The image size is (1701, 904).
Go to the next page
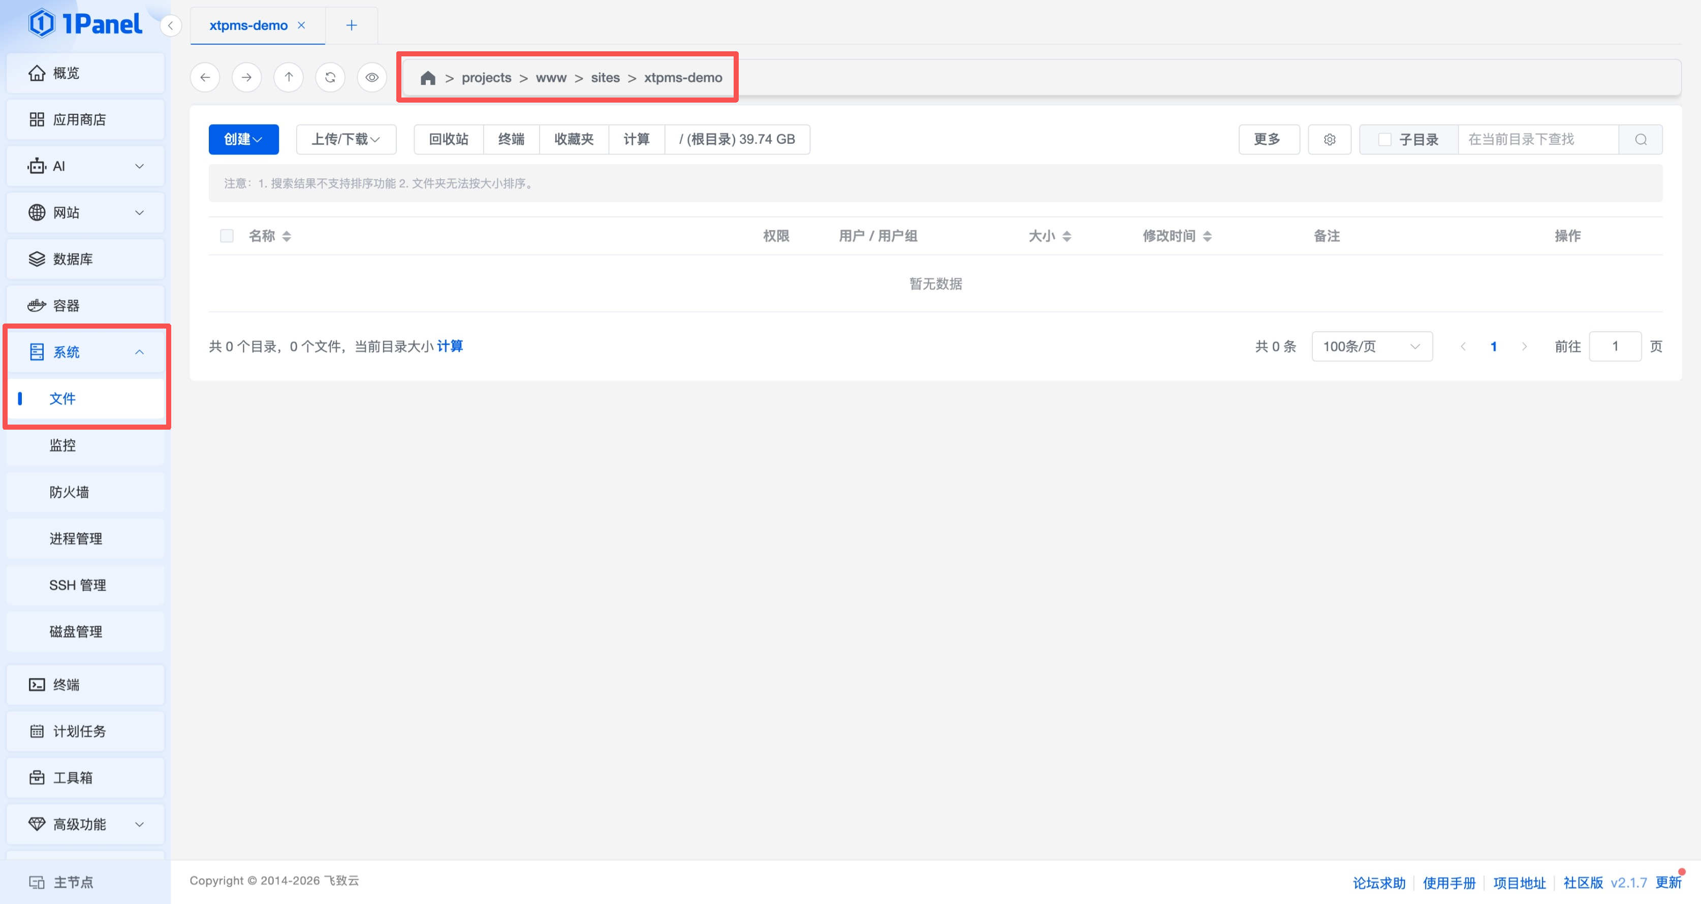pyautogui.click(x=1524, y=346)
